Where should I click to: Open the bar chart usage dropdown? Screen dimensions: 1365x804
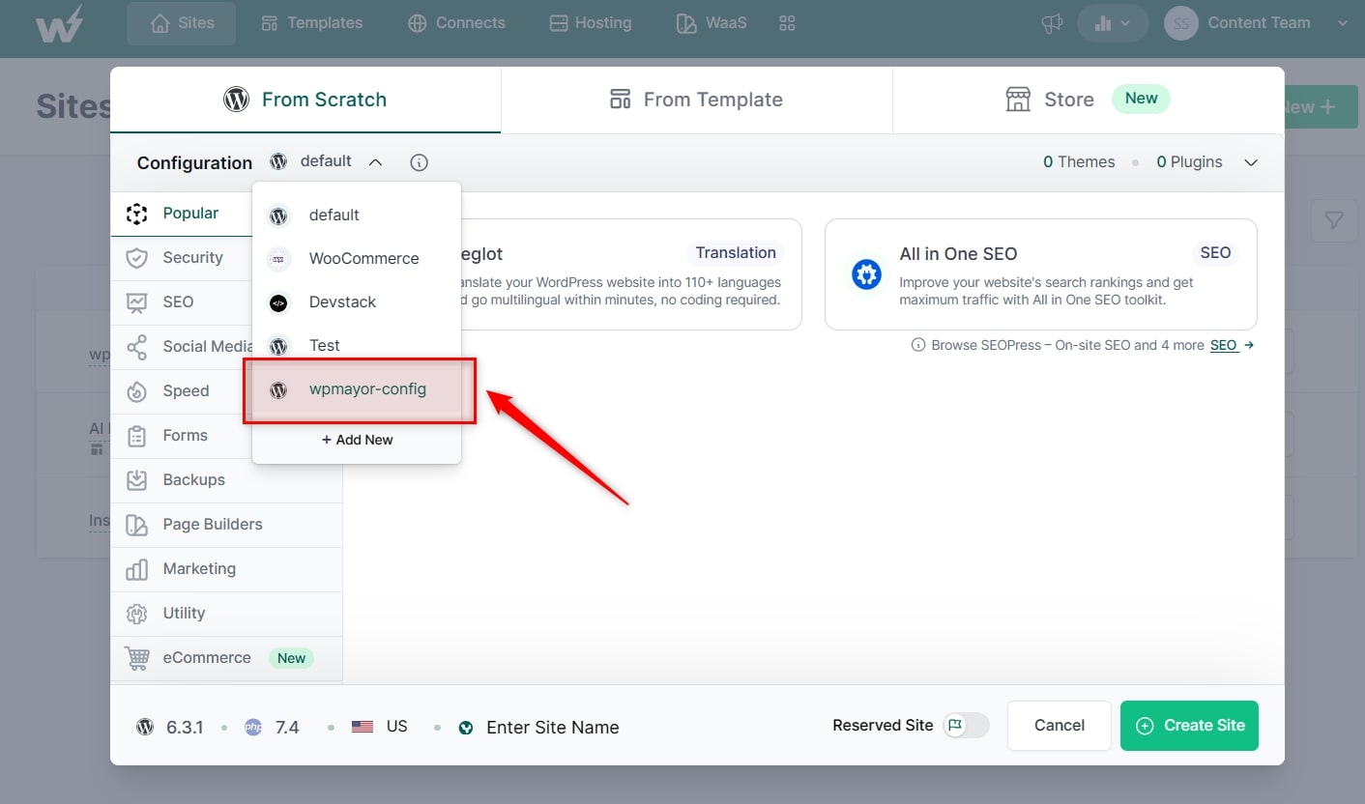pyautogui.click(x=1113, y=24)
